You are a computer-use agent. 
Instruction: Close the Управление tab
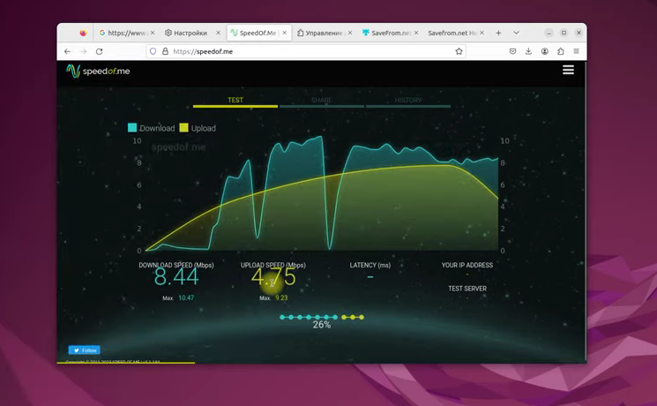(x=350, y=33)
